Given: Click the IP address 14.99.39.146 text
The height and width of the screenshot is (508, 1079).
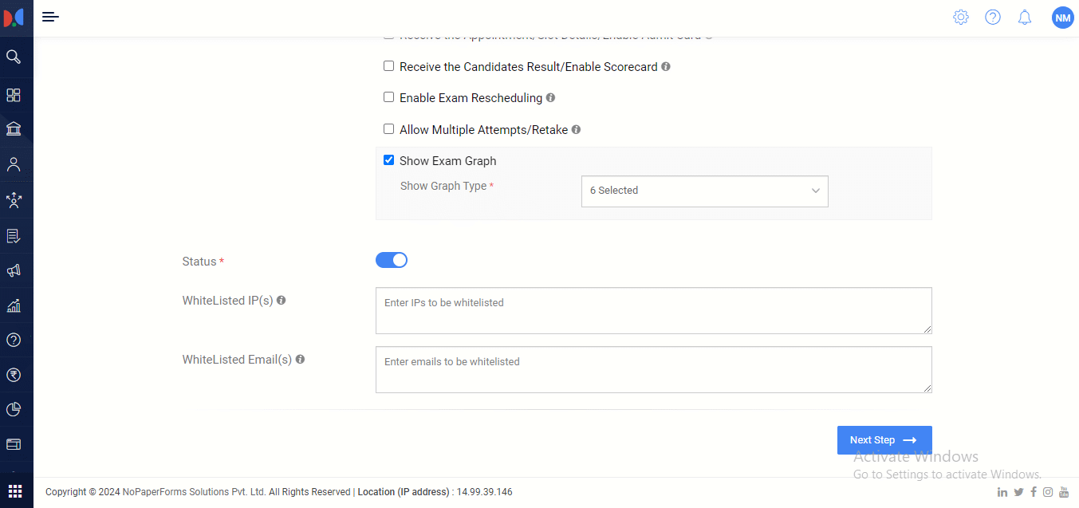Looking at the screenshot, I should pyautogui.click(x=485, y=492).
